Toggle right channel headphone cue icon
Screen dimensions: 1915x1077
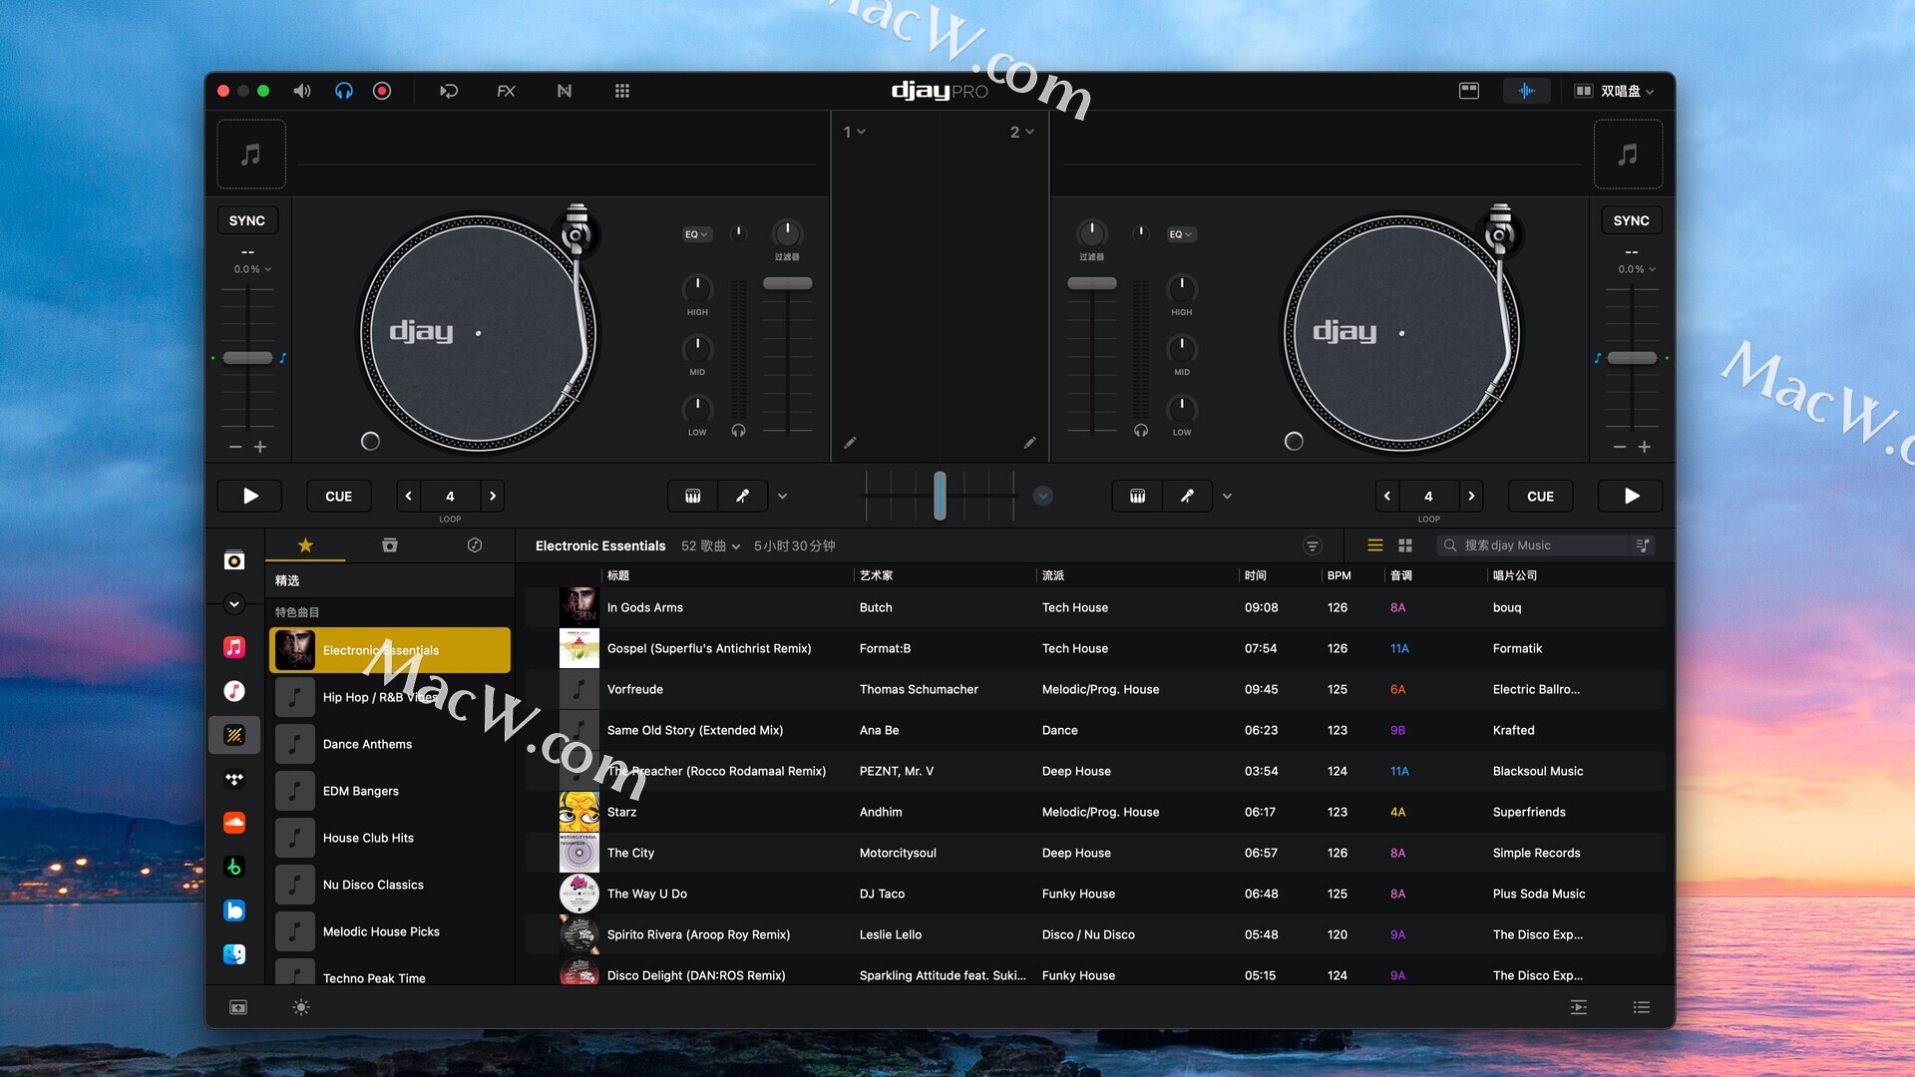(1141, 431)
